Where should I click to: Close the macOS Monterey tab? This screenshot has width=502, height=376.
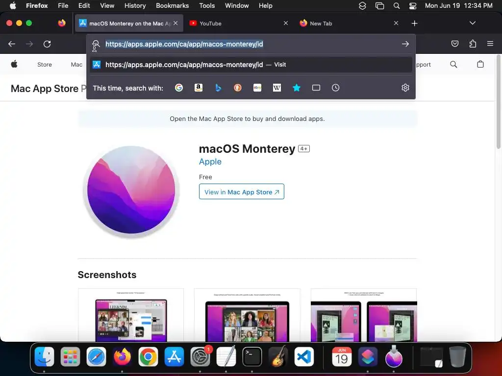176,23
